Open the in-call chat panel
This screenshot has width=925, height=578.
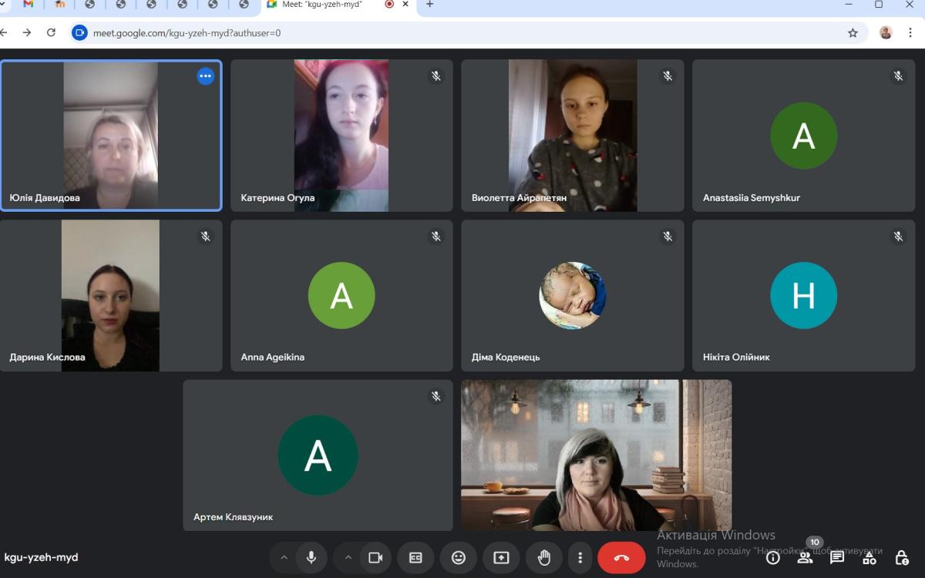click(837, 558)
